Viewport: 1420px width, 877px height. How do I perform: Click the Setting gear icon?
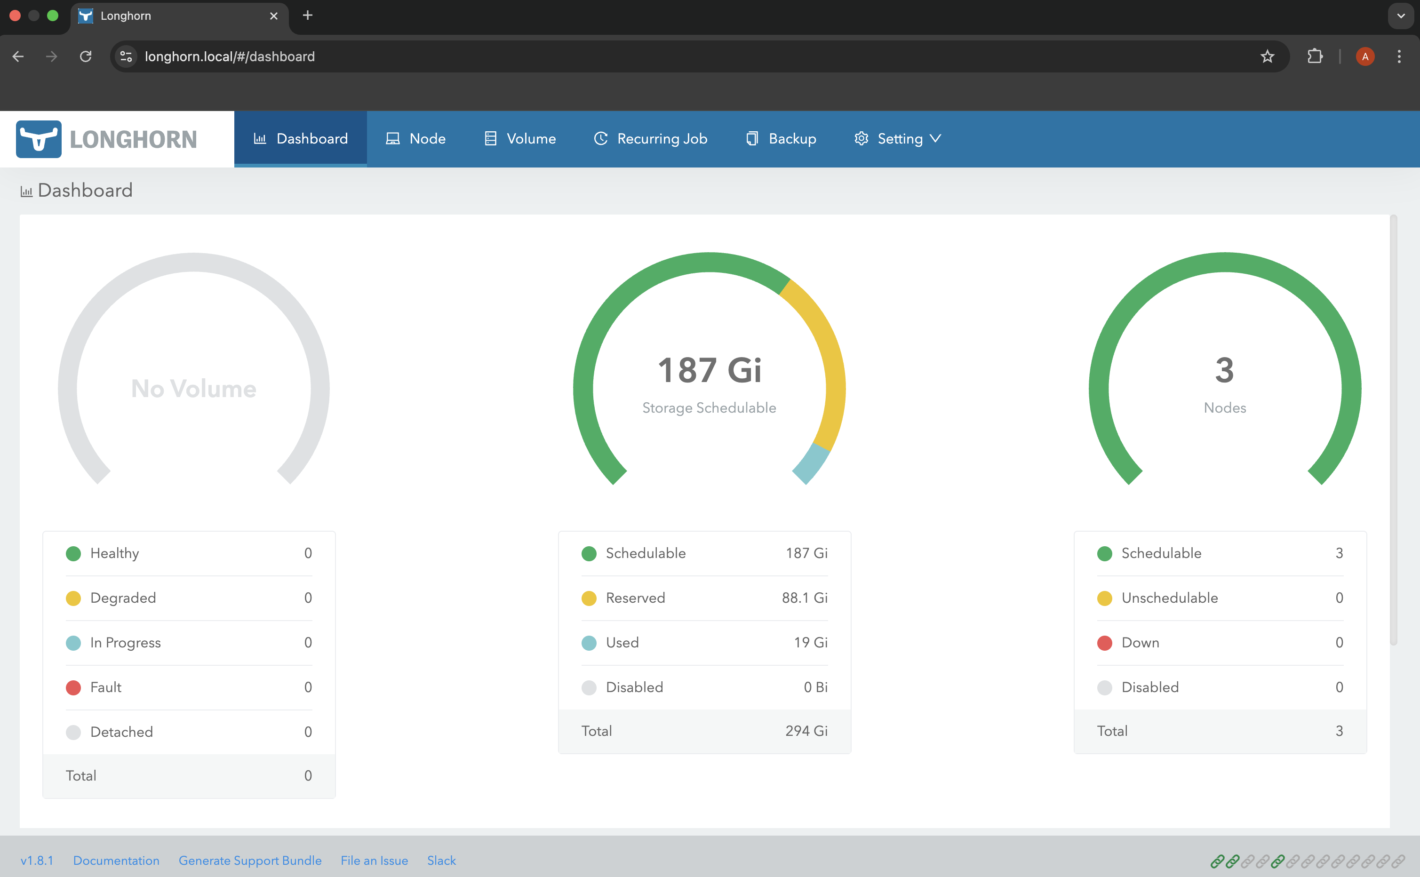(861, 138)
